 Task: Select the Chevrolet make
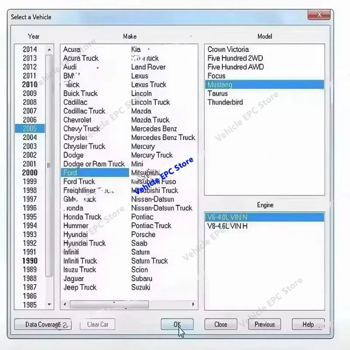pos(77,120)
